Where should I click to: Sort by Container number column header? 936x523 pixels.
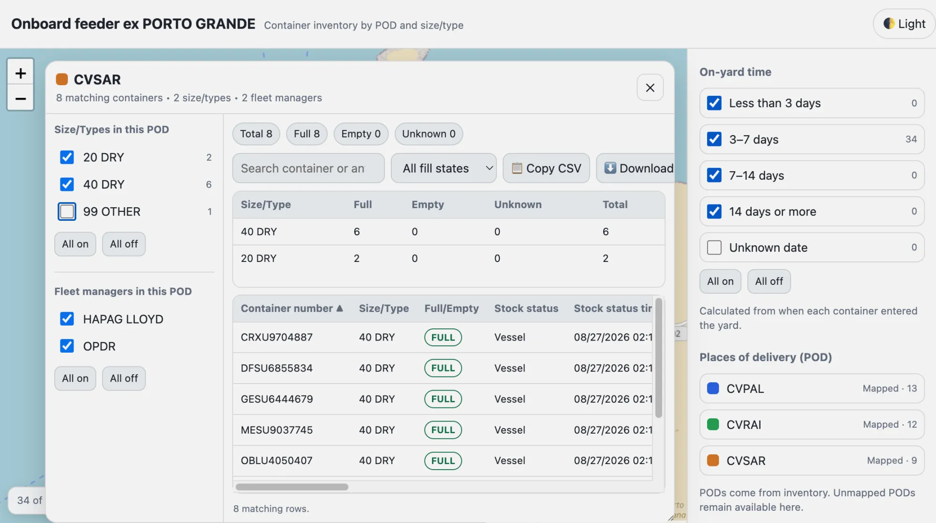click(292, 308)
